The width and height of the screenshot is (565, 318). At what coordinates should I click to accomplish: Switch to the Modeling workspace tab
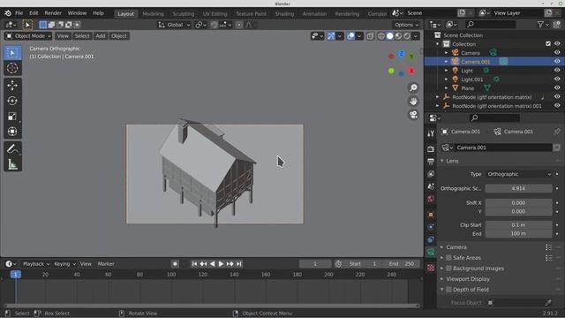[x=153, y=14]
